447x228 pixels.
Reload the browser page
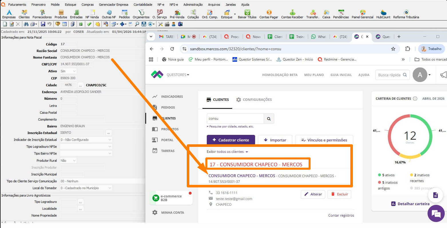pyautogui.click(x=172, y=49)
